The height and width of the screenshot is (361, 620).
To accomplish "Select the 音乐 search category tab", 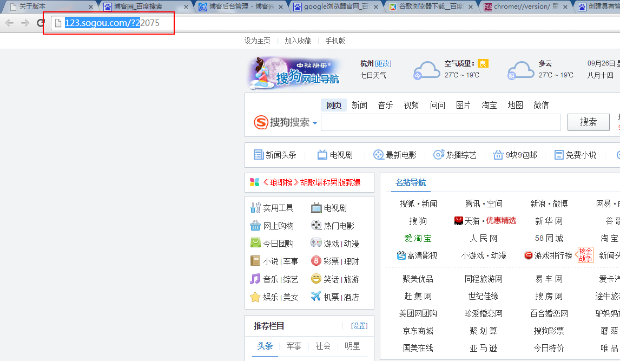I will click(x=385, y=105).
